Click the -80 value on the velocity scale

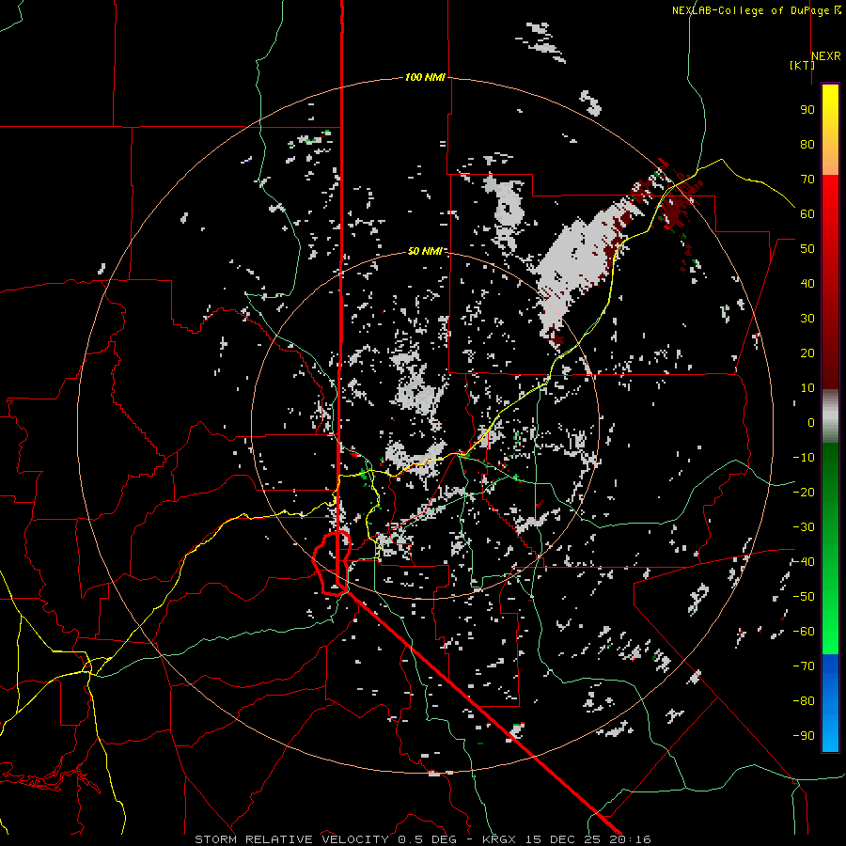point(804,701)
